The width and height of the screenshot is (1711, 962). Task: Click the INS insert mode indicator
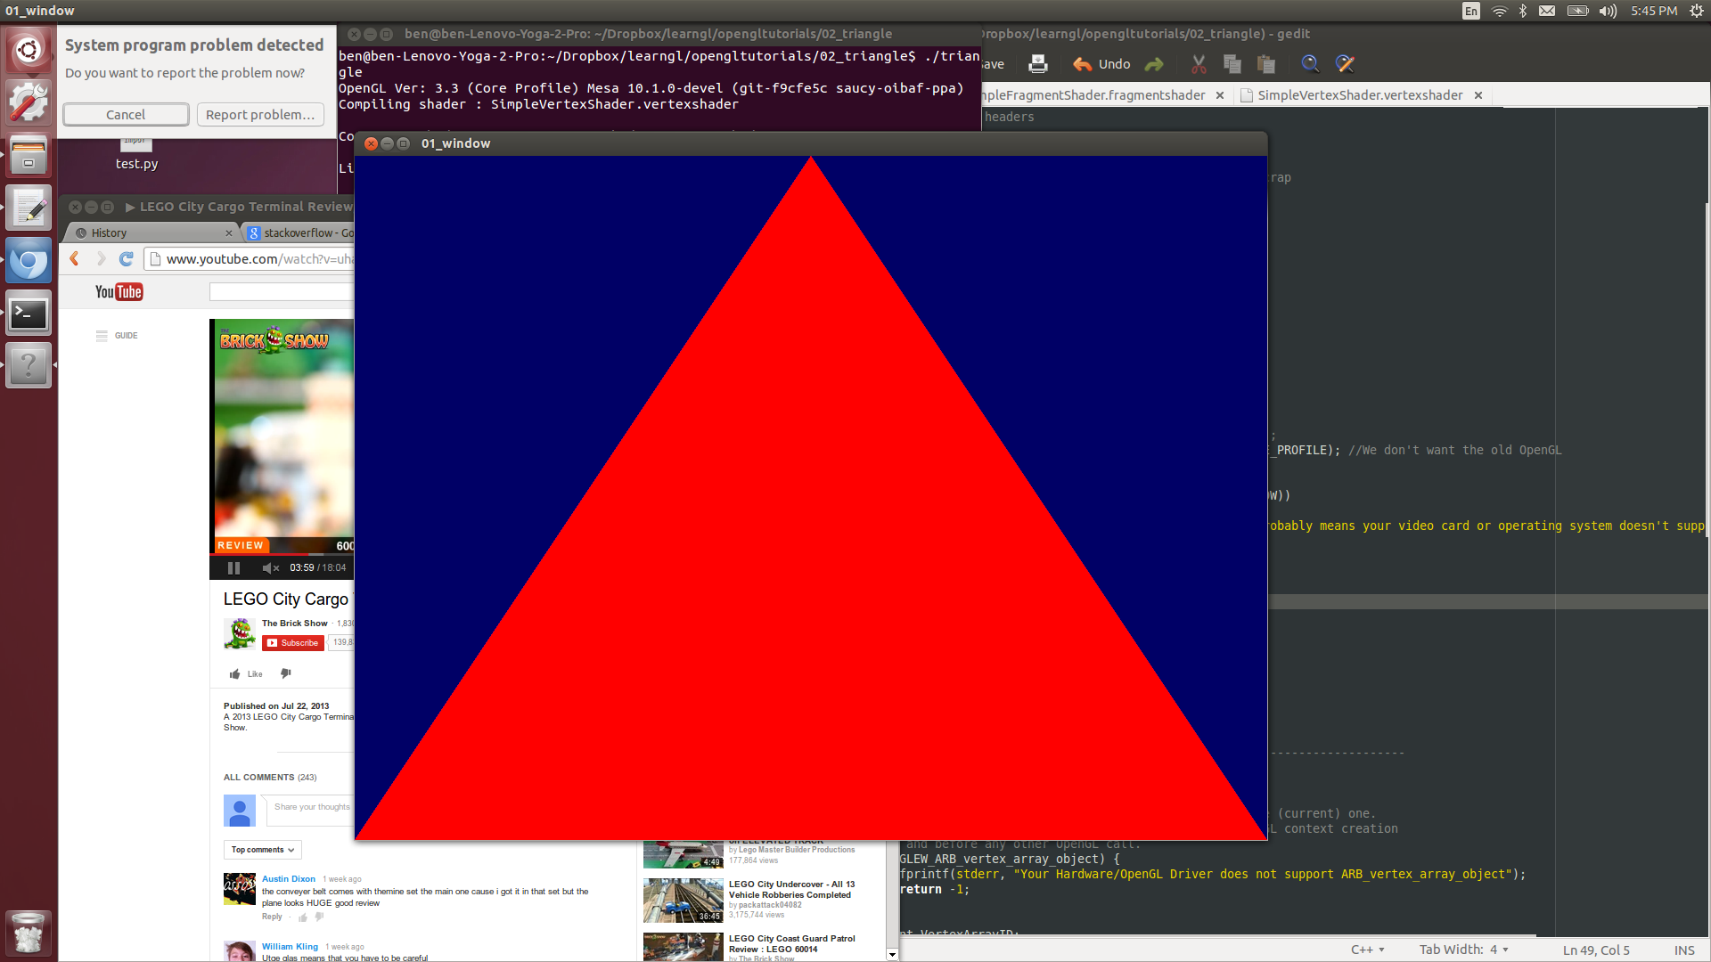1684,950
